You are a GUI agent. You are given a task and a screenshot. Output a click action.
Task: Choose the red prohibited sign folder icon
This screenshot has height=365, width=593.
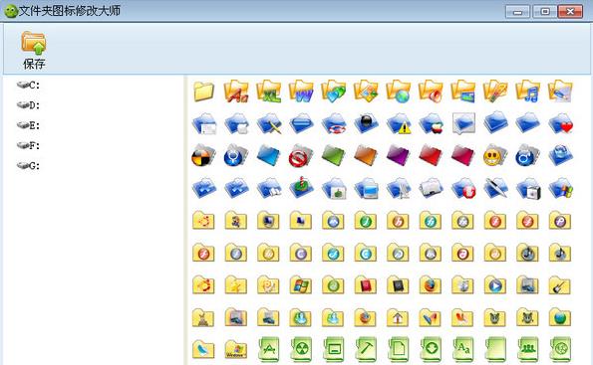[301, 155]
